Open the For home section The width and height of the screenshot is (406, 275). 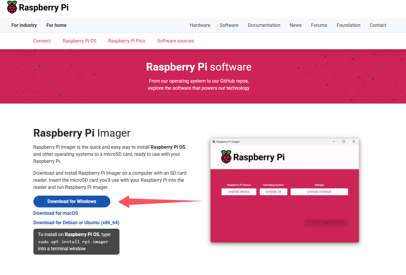[x=56, y=25]
